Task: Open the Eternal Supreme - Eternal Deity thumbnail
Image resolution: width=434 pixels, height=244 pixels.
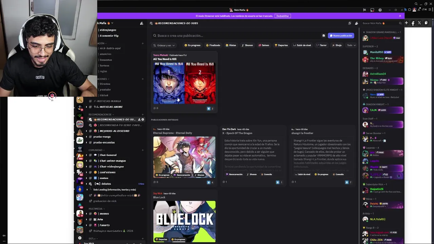Action: pos(184,157)
